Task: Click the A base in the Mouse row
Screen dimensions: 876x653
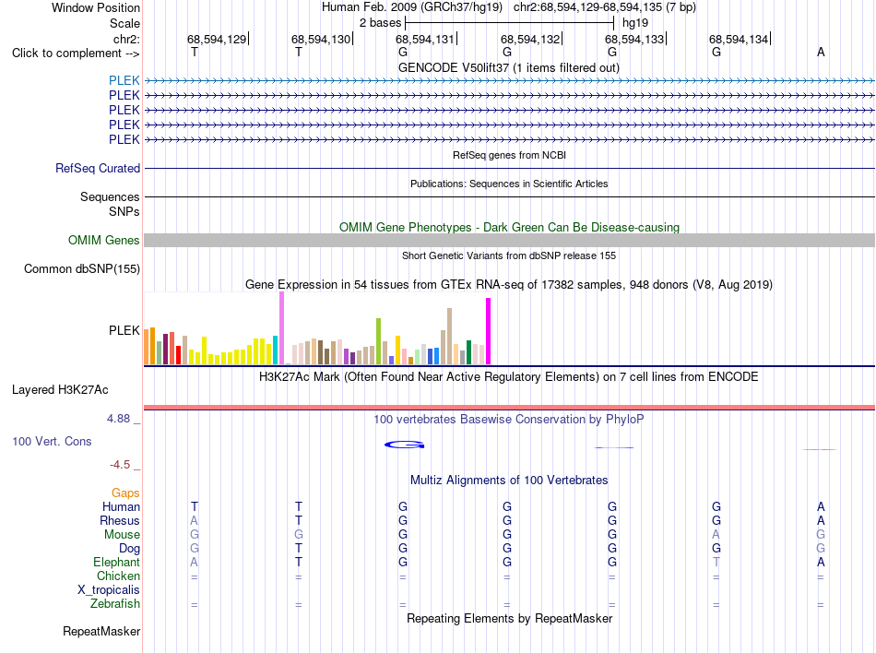Action: [x=716, y=535]
